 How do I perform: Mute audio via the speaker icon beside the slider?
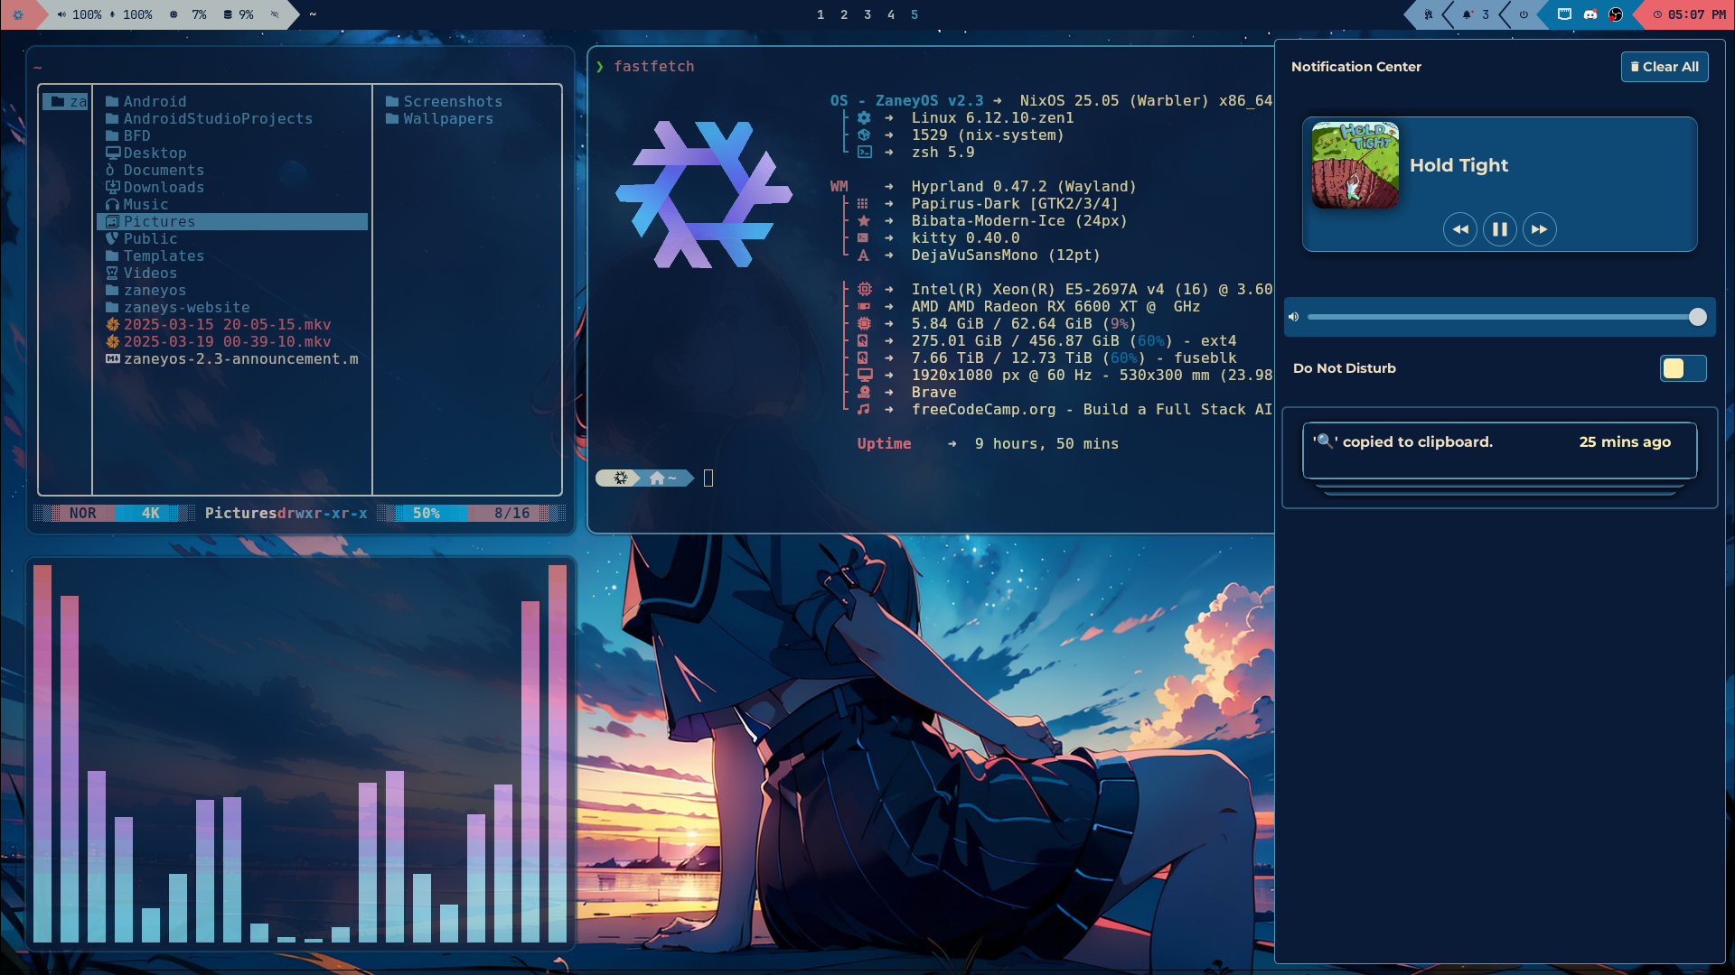1294,316
